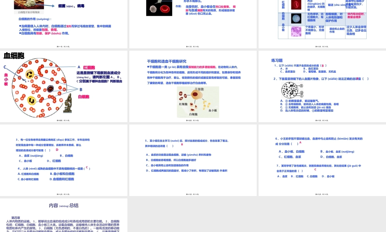
Task: Click the 干细胞 stem cell diagram image
Action: coord(198,101)
